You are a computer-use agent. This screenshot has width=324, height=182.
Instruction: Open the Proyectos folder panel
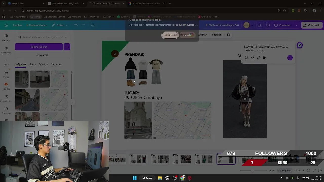click(x=6, y=110)
